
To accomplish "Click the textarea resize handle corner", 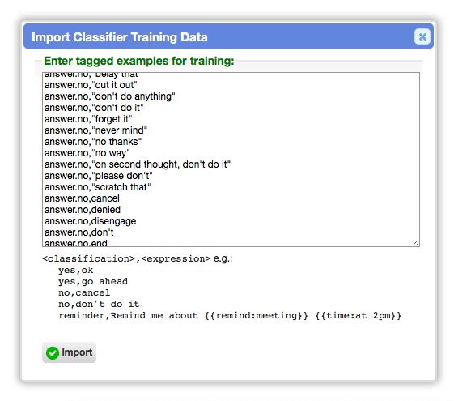I will (x=415, y=243).
